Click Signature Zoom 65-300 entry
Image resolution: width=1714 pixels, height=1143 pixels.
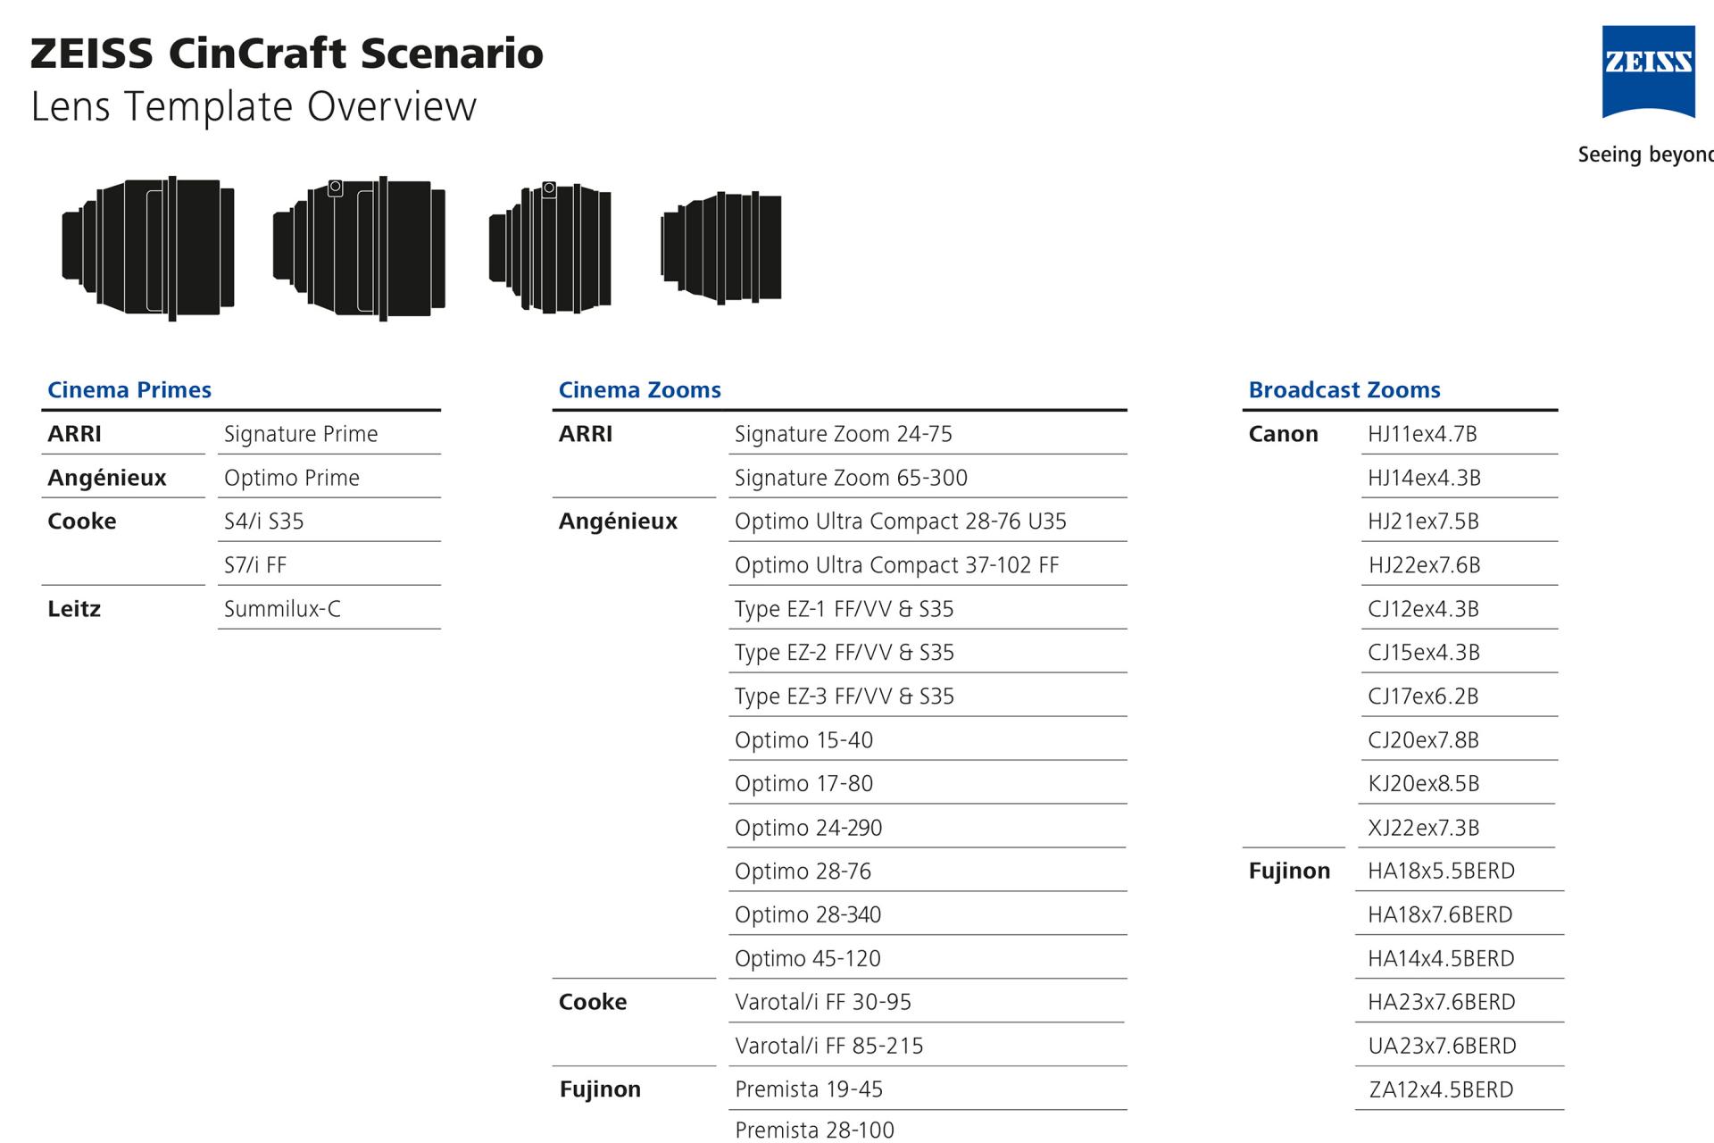(851, 479)
